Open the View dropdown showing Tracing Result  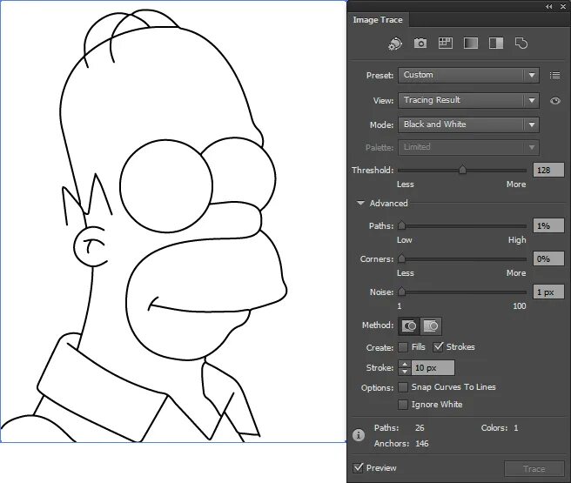[x=468, y=100]
